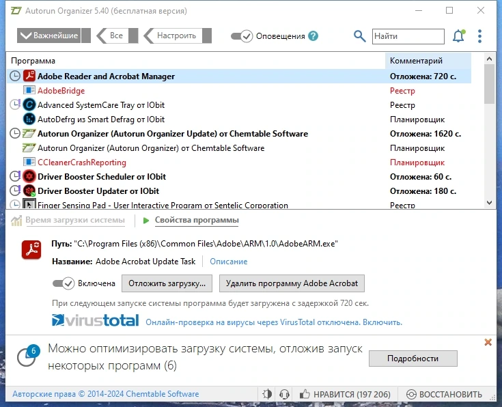Toggle the Включена switch for the program
This screenshot has height=407, width=502.
64,283
